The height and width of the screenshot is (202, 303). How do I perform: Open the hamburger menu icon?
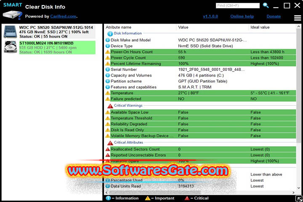298,18
